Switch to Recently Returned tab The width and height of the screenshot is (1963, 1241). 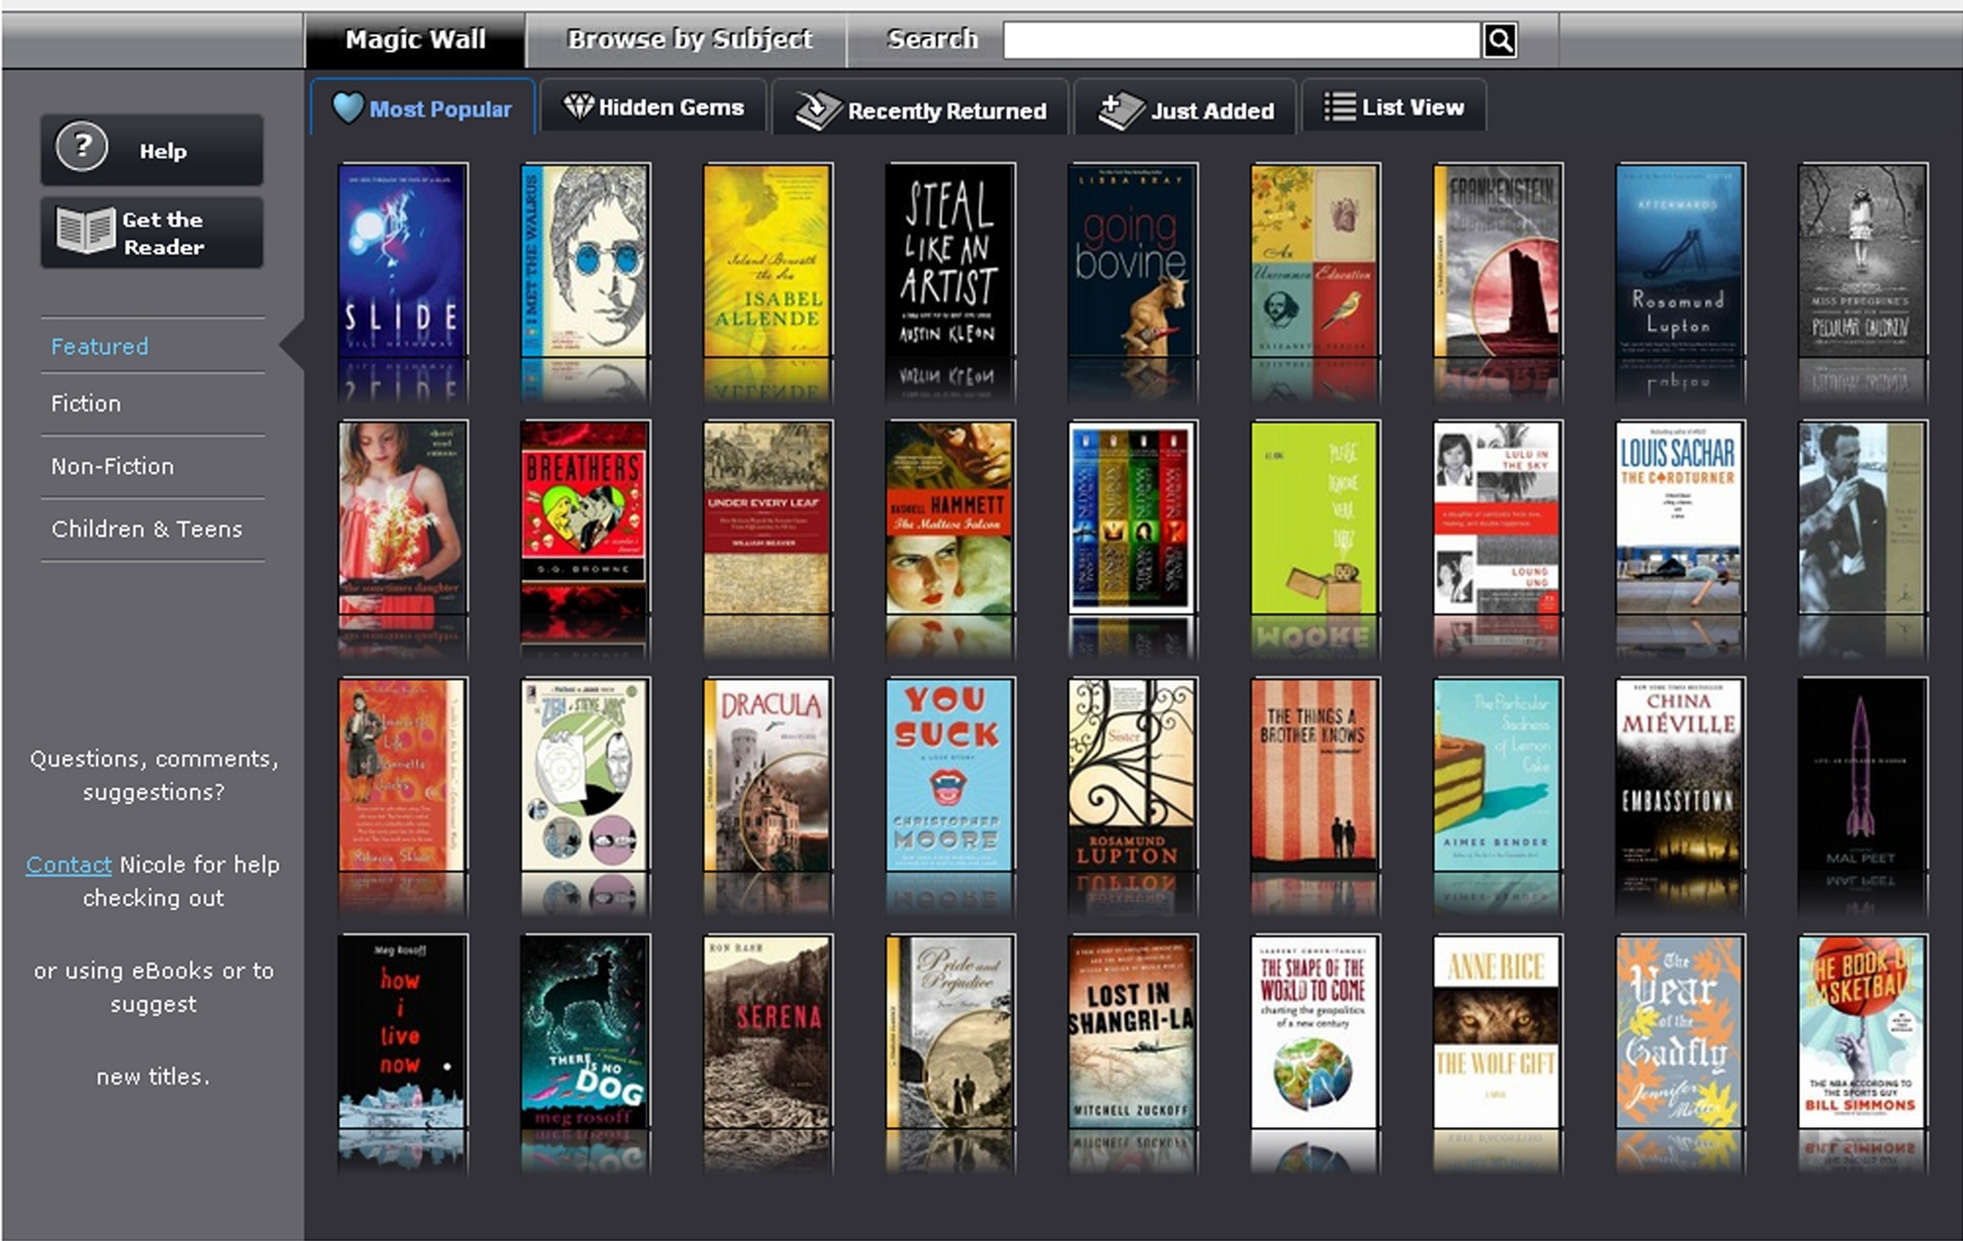[x=920, y=108]
